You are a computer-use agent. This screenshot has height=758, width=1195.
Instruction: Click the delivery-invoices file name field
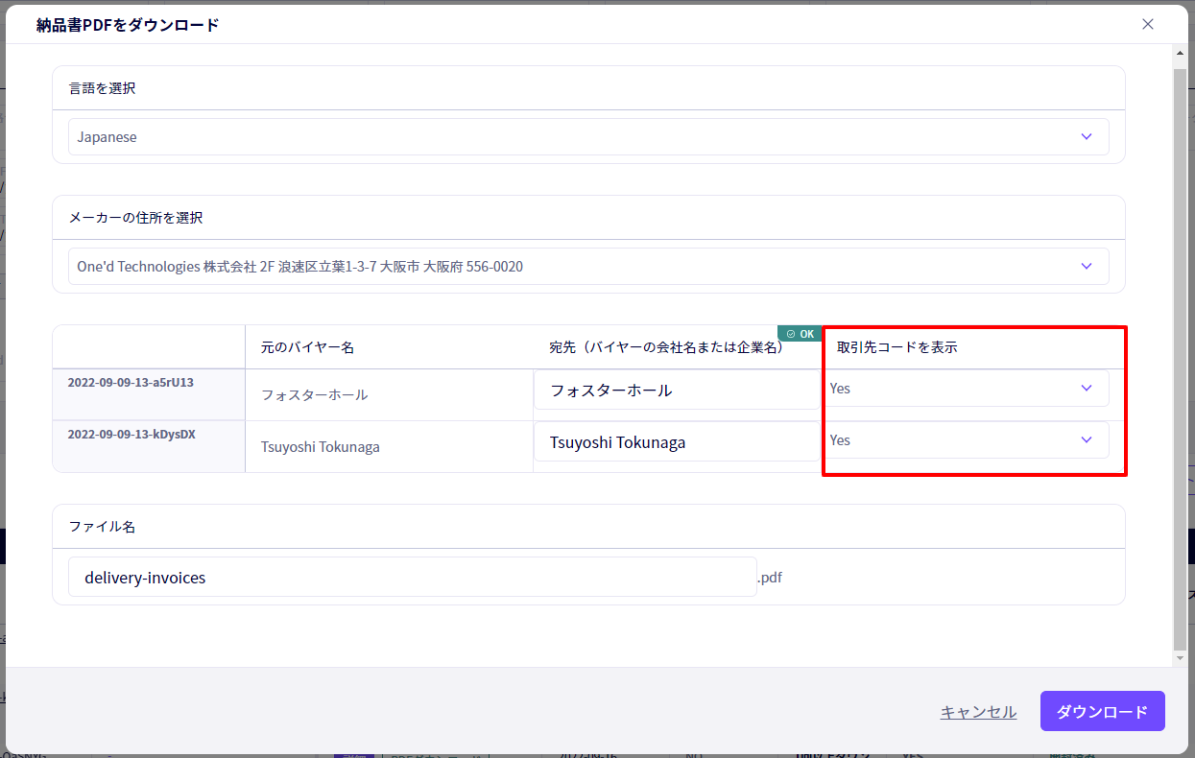(413, 578)
